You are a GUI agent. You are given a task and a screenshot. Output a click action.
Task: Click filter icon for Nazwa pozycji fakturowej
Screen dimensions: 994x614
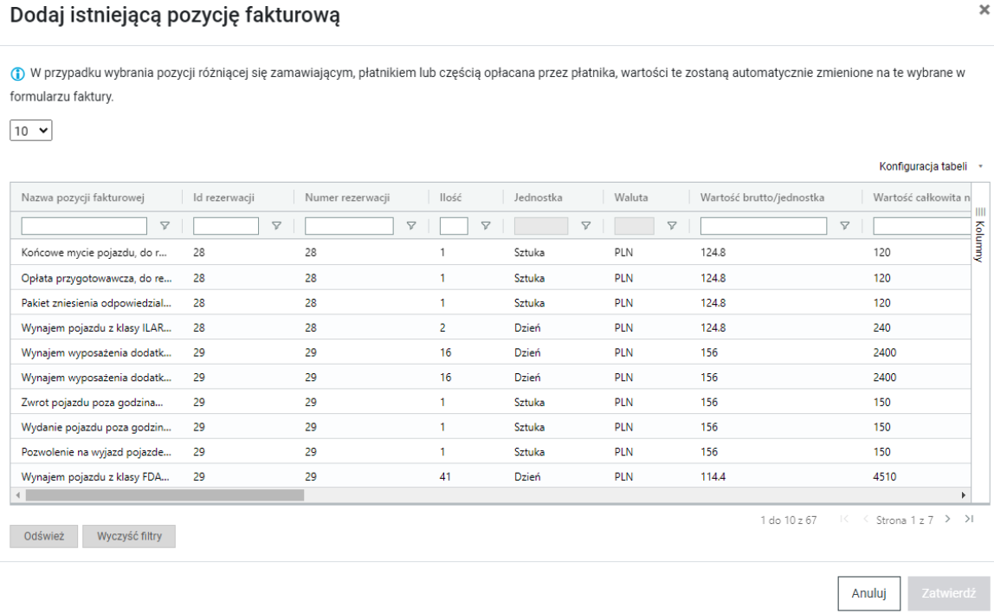pyautogui.click(x=165, y=226)
